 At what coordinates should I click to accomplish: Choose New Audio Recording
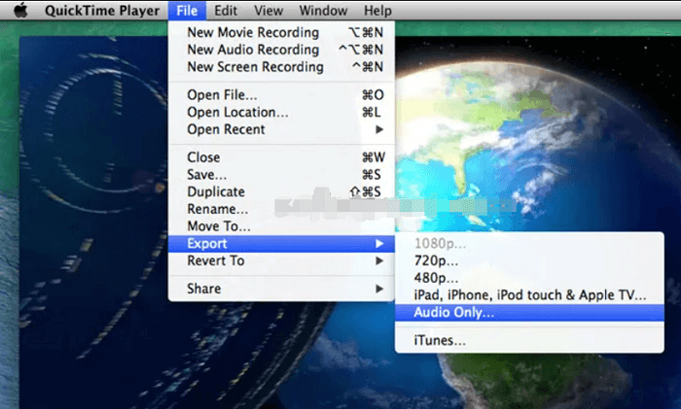pos(252,50)
